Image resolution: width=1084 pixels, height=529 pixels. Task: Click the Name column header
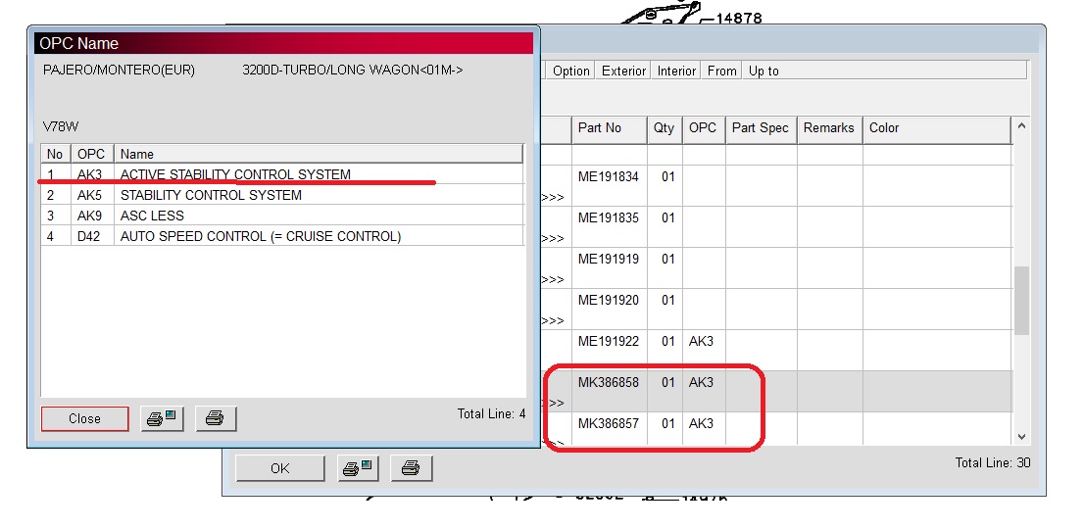point(318,154)
